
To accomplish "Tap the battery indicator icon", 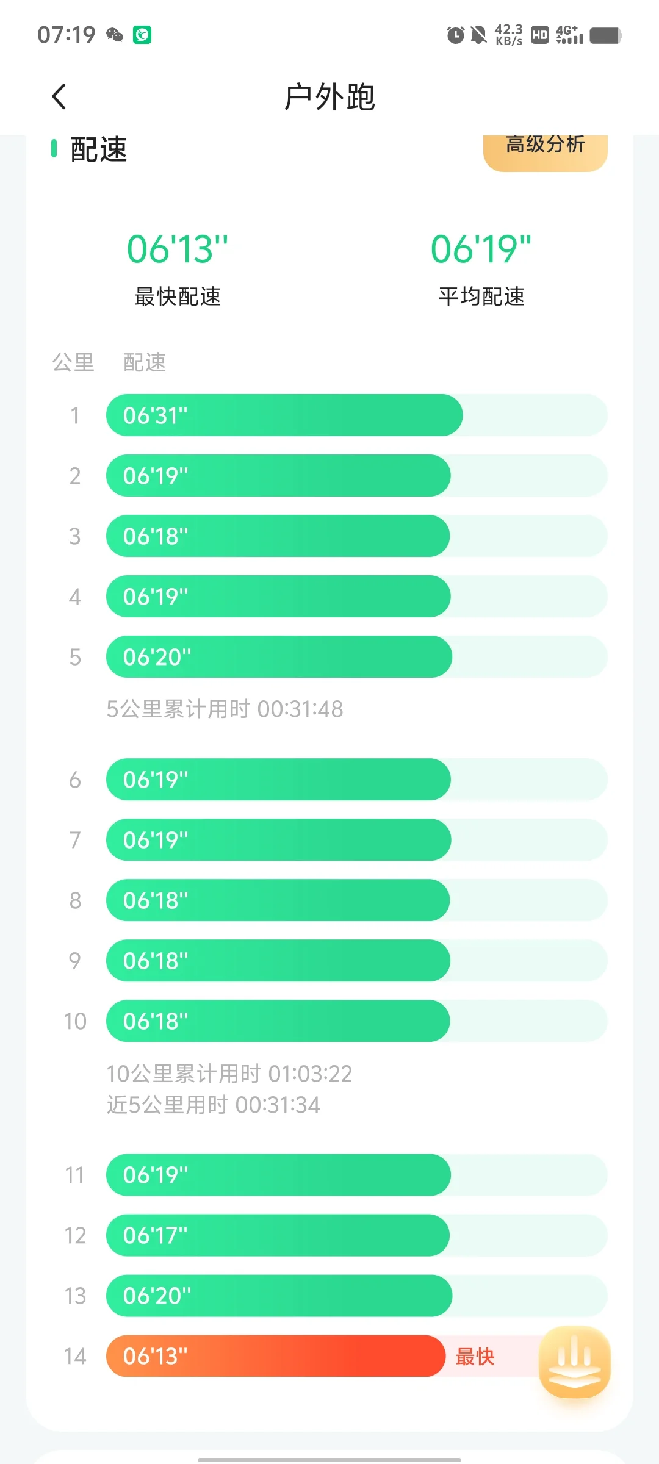I will pyautogui.click(x=605, y=35).
